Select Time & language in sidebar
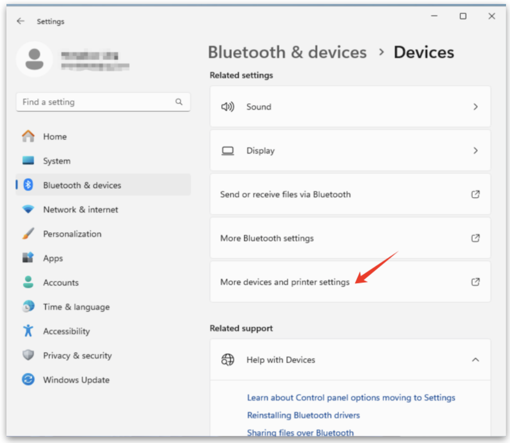 pos(76,307)
